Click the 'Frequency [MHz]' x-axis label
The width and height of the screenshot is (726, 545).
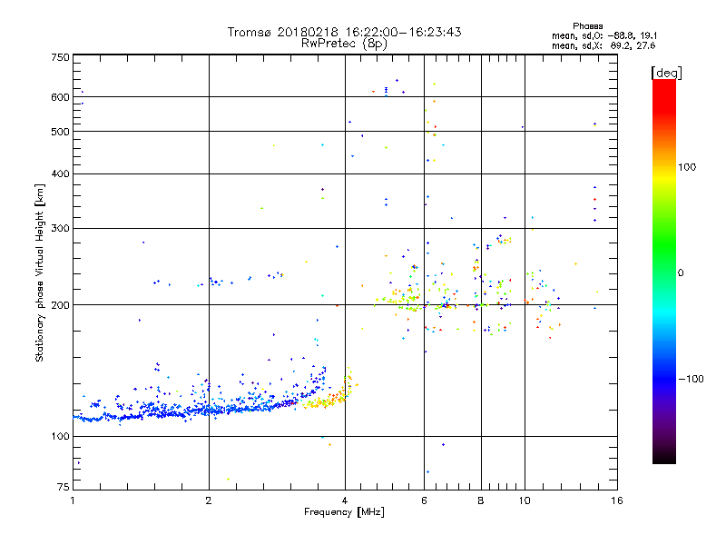(344, 512)
